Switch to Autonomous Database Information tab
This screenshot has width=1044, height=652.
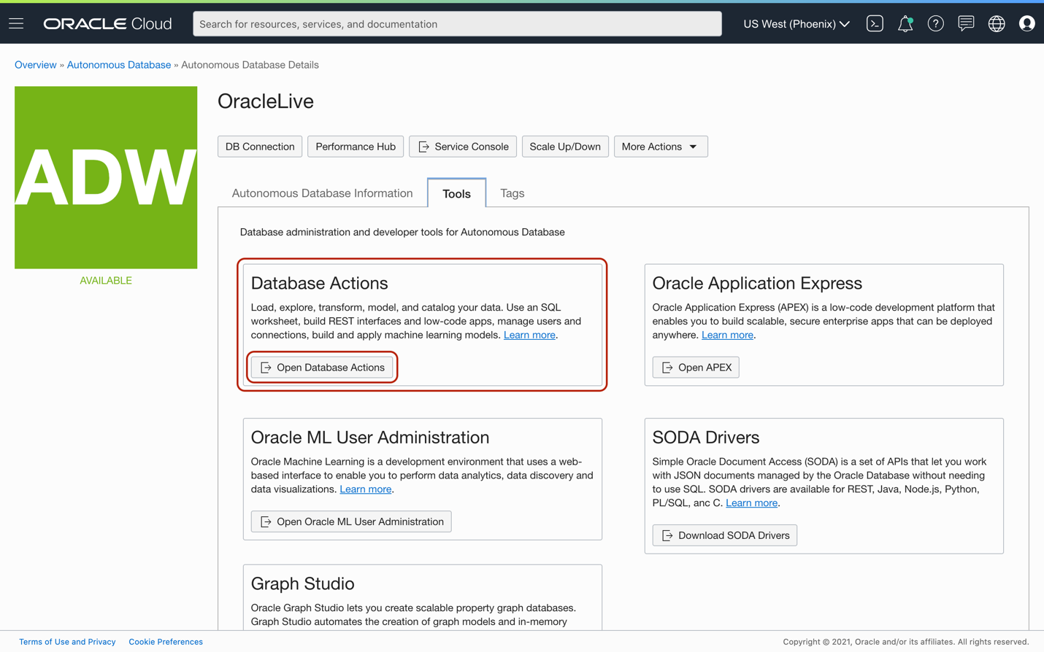(322, 193)
